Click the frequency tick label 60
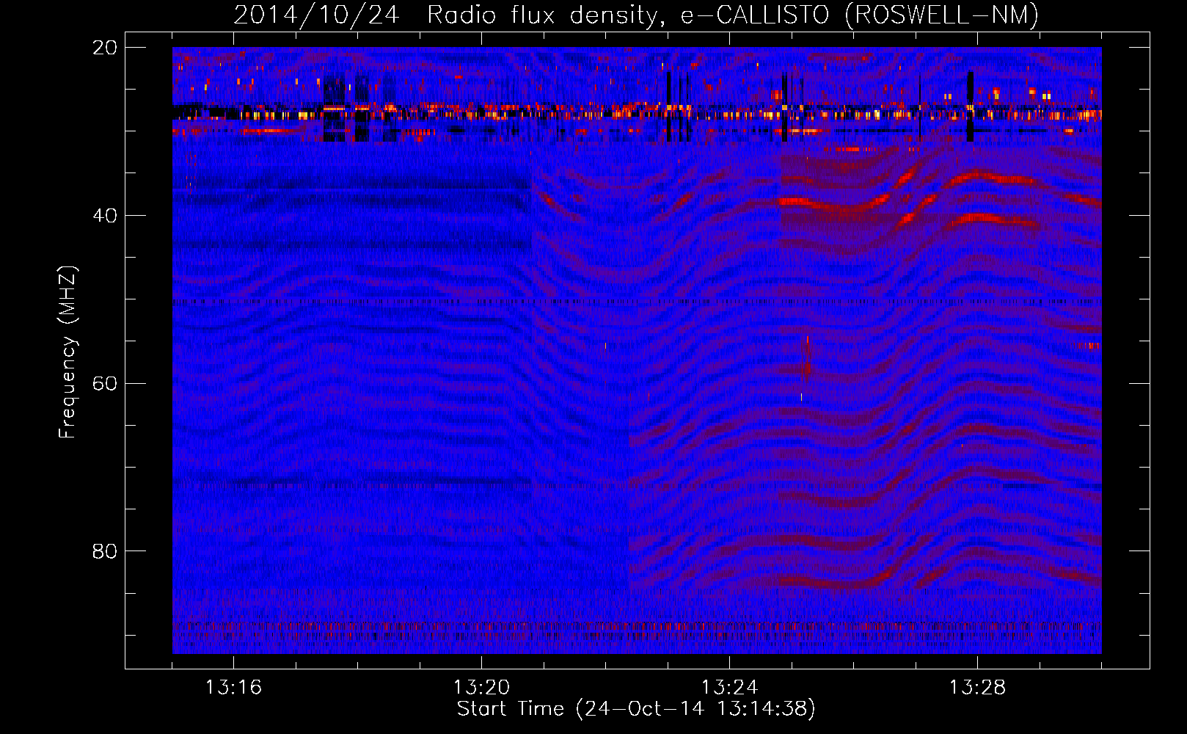 point(105,384)
